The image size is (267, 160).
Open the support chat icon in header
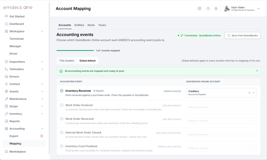[199, 8]
